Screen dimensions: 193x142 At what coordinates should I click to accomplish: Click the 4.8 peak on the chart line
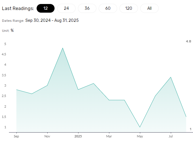click(x=63, y=48)
